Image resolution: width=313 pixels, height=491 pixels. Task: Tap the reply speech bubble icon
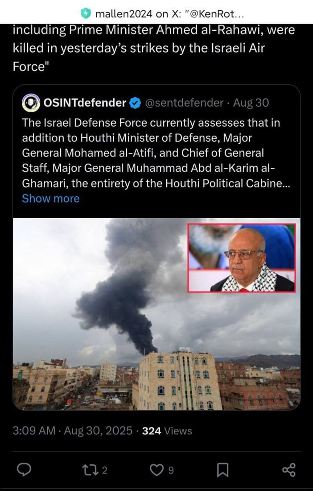click(24, 469)
